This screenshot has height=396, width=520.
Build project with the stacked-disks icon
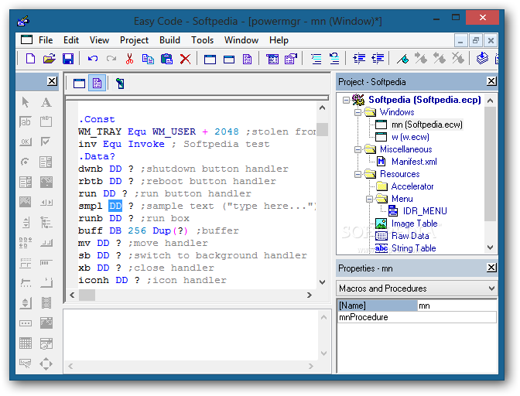point(482,59)
